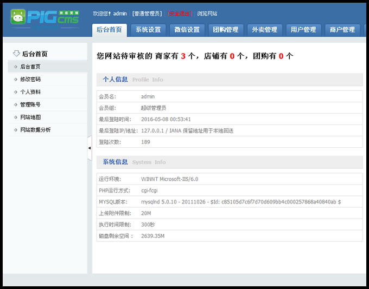Open 网站地图 from the sidebar menu
Screen dimensions: 369x289
pos(30,117)
